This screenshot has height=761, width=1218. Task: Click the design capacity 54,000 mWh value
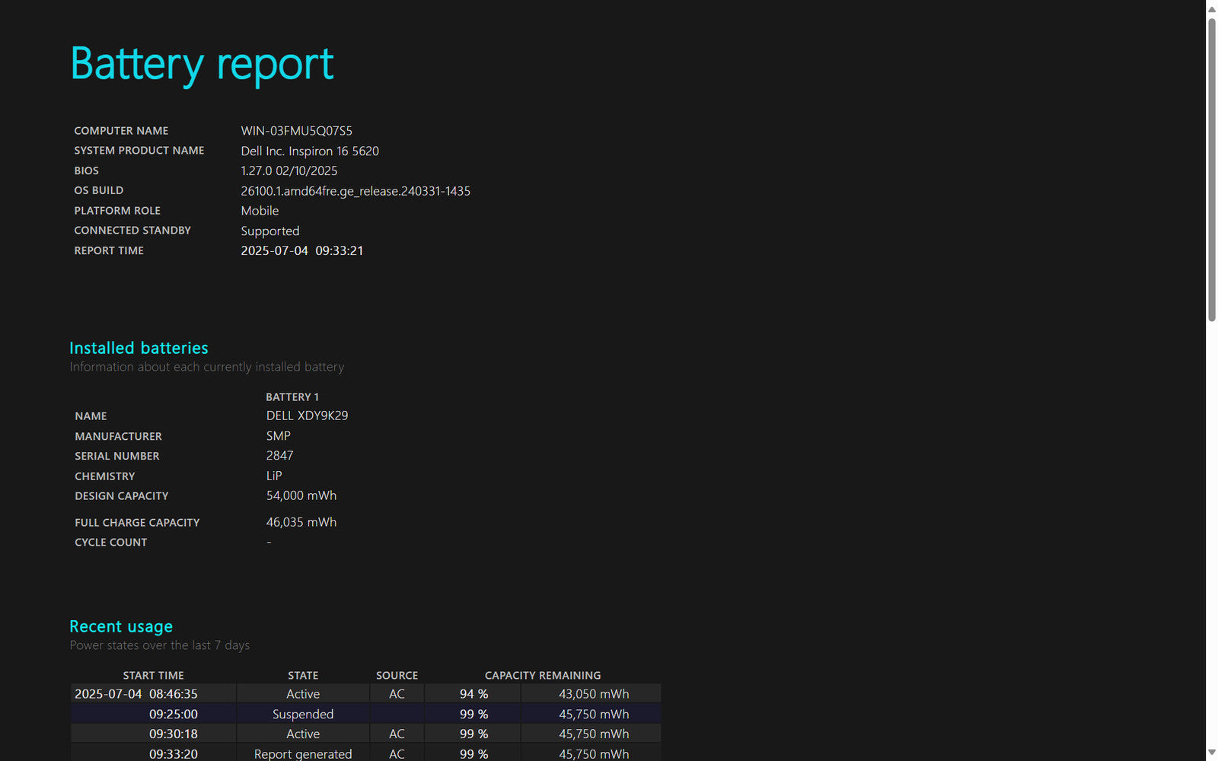click(301, 495)
